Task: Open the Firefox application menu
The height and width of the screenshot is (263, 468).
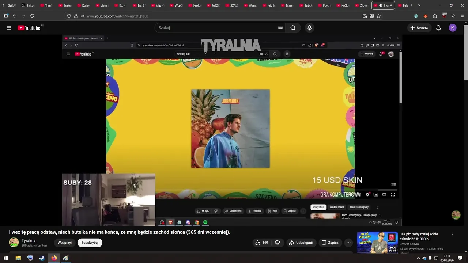Action: click(x=463, y=16)
